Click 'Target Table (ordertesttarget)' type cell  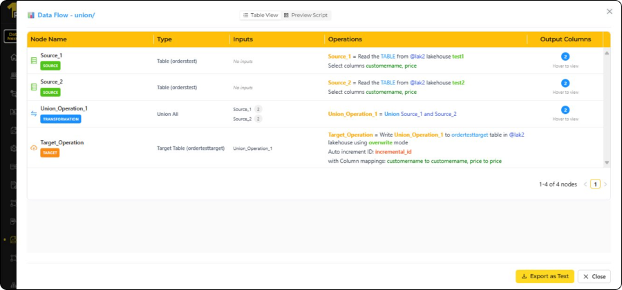click(x=191, y=148)
